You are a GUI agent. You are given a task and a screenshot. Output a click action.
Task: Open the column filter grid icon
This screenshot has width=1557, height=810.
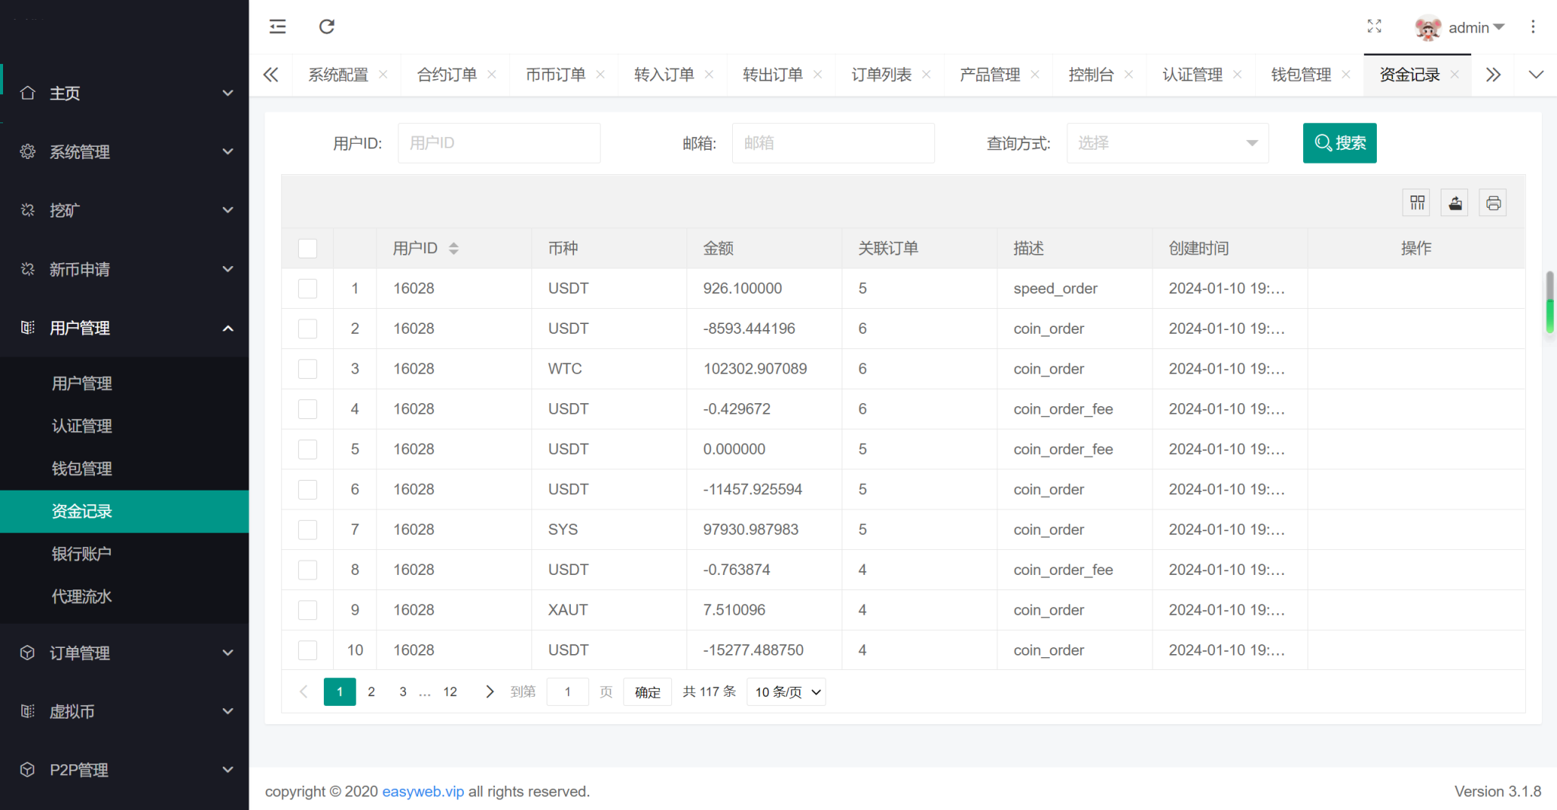(1417, 203)
